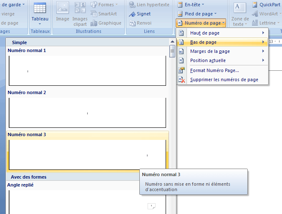Viewport: 282px width, 214px height.
Task: Open Format Numéro Page dialog
Action: (x=214, y=70)
